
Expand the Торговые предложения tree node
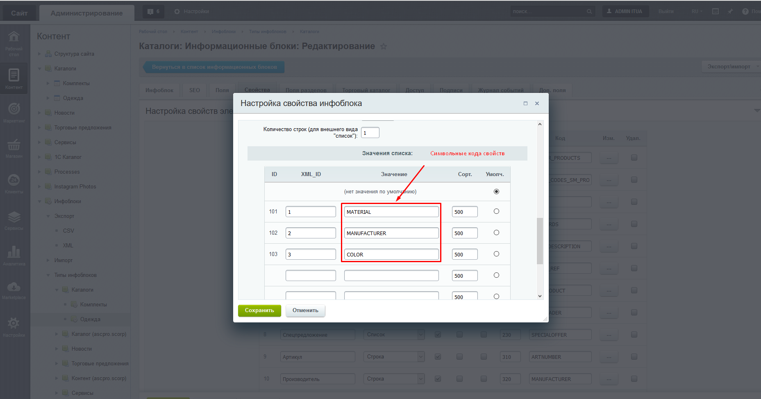[x=40, y=128]
